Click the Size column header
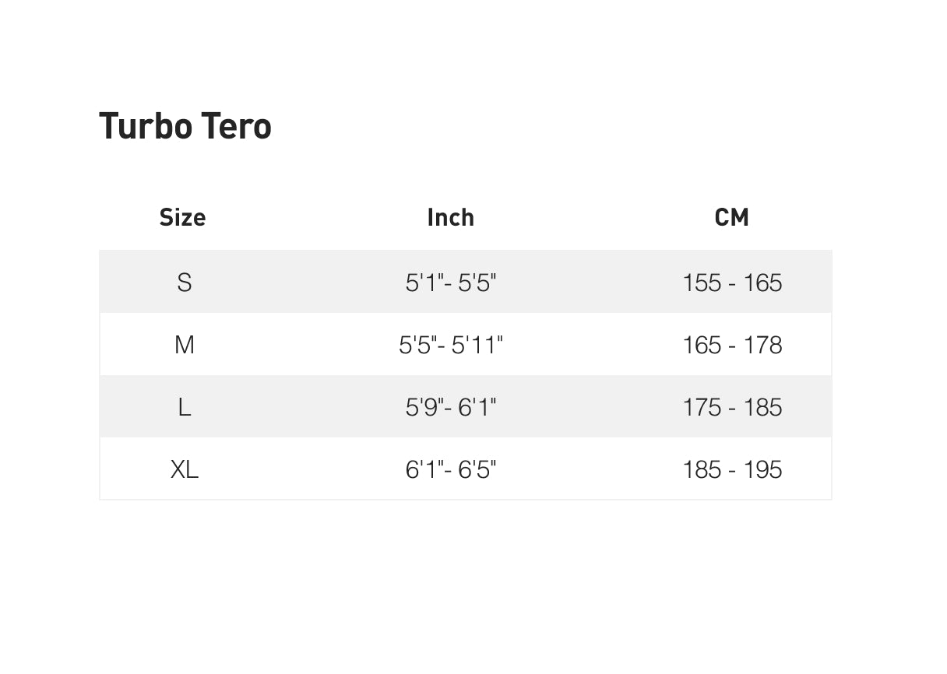 [182, 217]
